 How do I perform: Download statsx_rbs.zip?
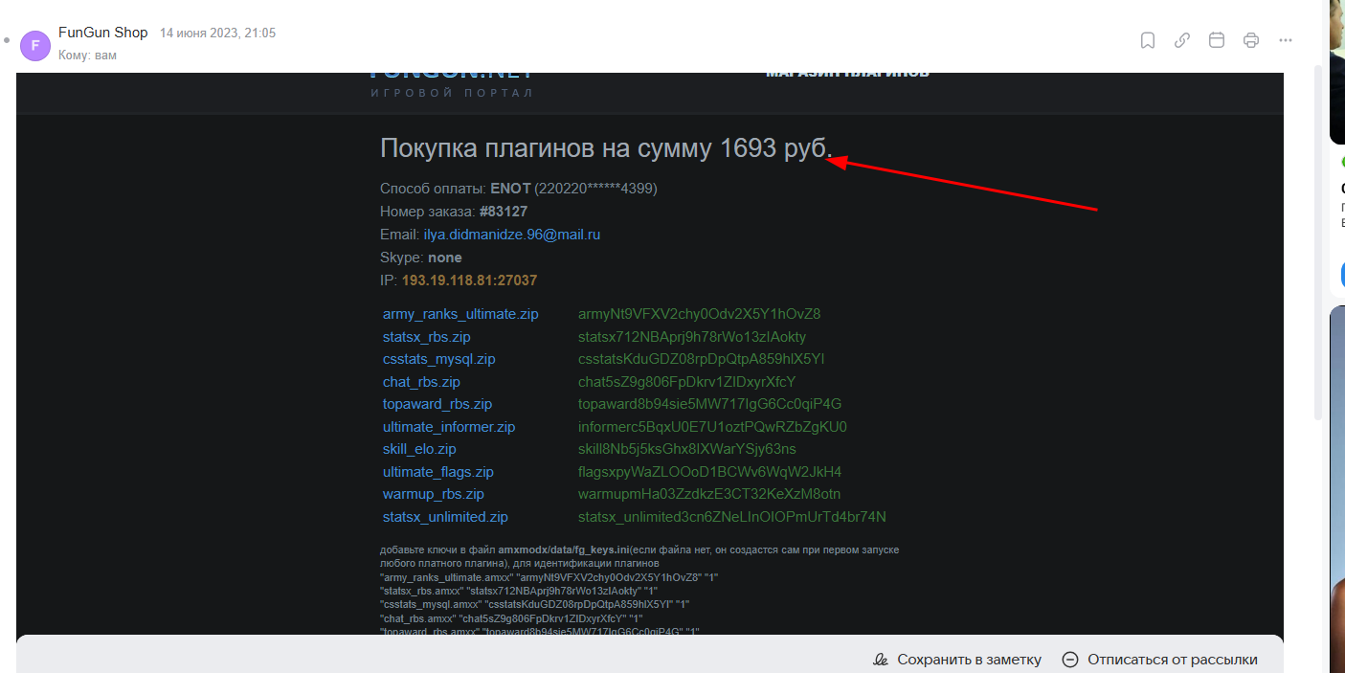[427, 337]
